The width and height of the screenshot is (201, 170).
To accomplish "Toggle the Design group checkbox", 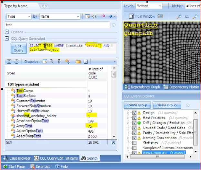I will tap(134, 113).
